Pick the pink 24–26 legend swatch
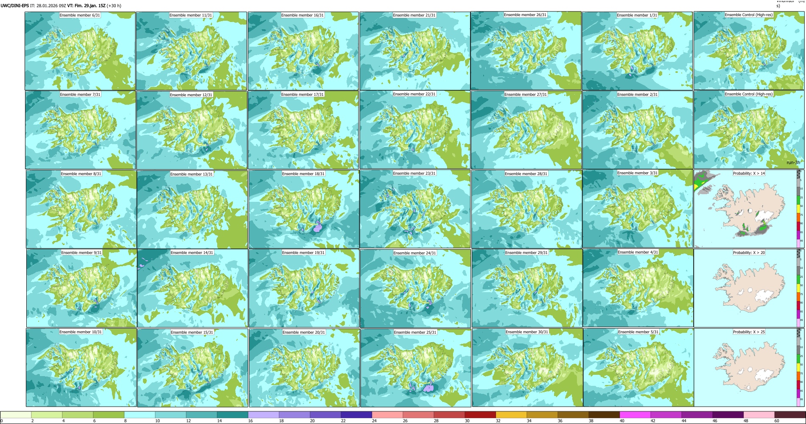This screenshot has width=806, height=424. click(387, 415)
